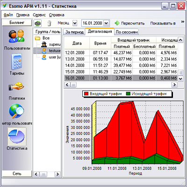Click the table's horizontal scroll left arrow
187x187 pixels.
point(67,85)
